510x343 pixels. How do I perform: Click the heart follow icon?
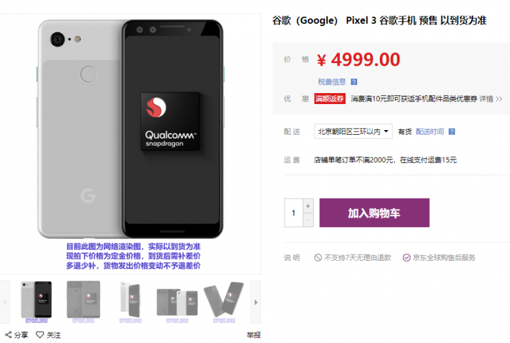point(40,335)
